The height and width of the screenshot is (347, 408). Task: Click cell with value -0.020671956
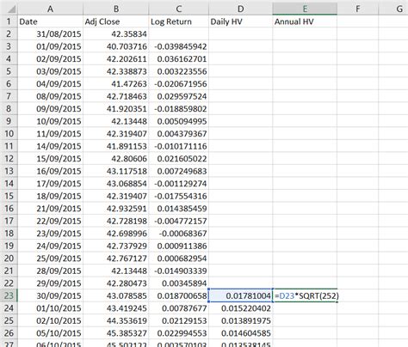pos(179,83)
